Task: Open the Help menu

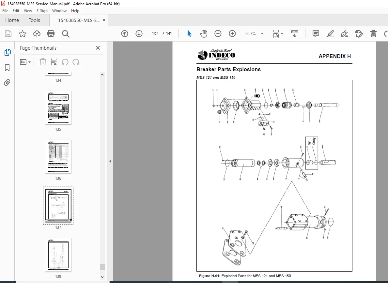Action: click(75, 11)
